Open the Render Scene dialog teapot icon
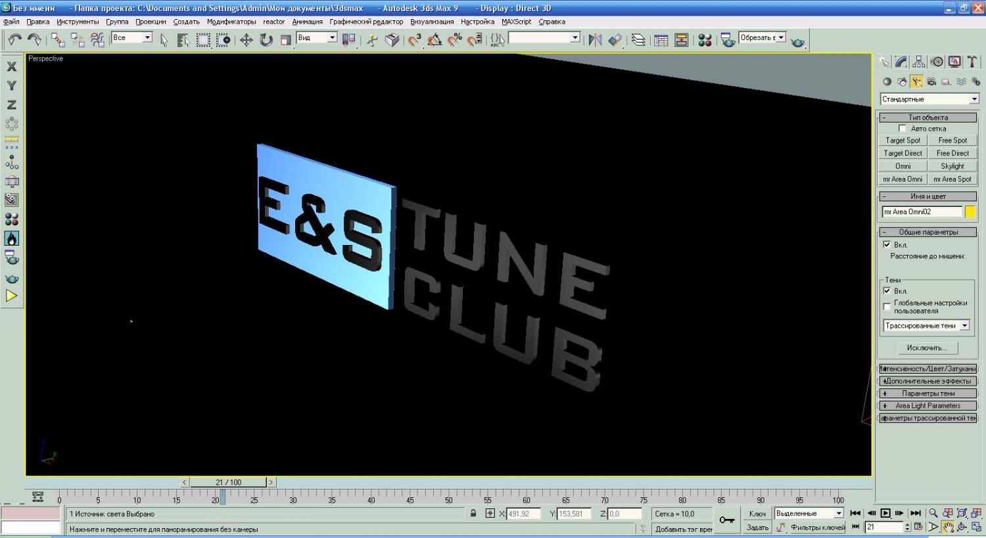986x538 pixels. pyautogui.click(x=728, y=40)
